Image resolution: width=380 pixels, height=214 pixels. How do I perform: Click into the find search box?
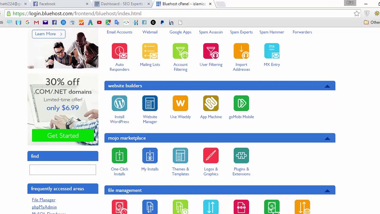pyautogui.click(x=63, y=170)
